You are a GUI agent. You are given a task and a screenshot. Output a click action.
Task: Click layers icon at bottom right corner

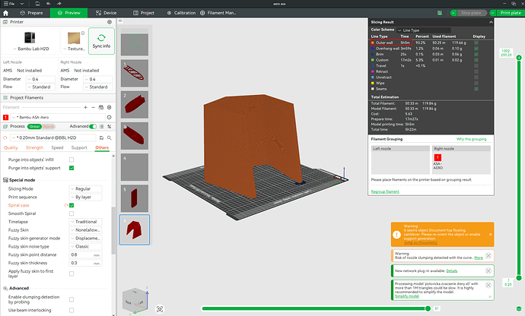pos(519,308)
